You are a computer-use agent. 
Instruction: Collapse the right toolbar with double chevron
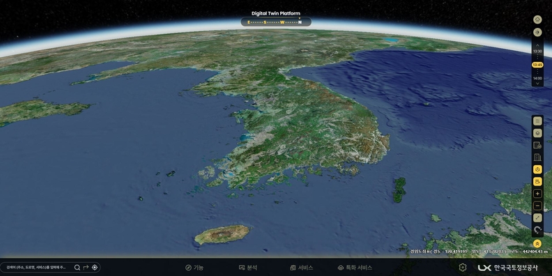click(537, 243)
